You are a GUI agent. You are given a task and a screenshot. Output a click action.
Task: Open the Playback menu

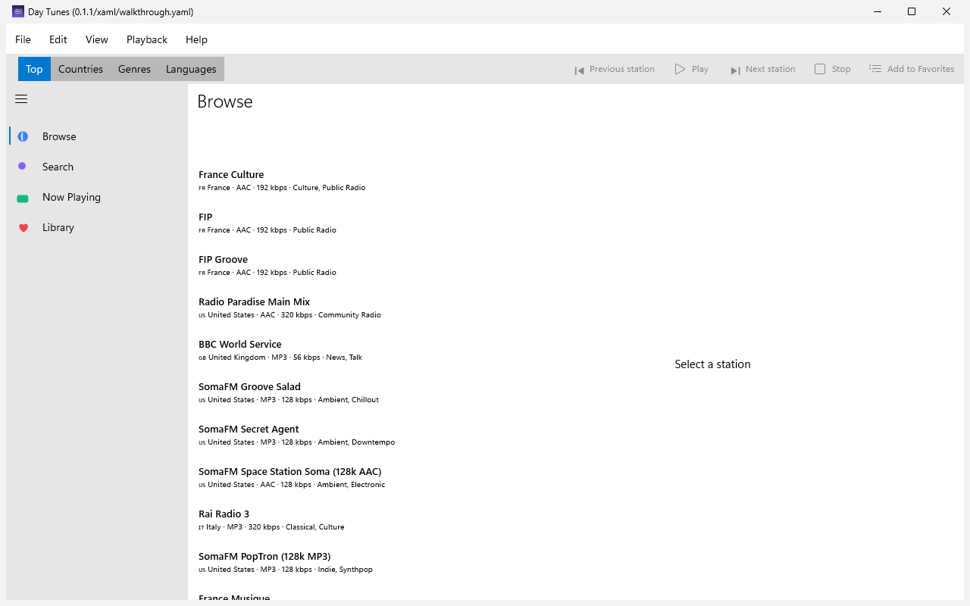click(147, 39)
